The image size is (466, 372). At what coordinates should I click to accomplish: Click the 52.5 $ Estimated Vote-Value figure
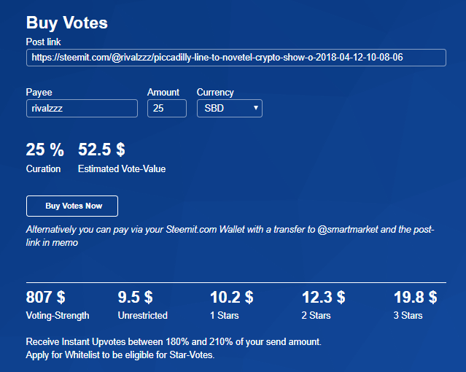(101, 150)
